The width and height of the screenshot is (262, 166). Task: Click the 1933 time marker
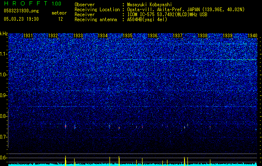coord(78,36)
